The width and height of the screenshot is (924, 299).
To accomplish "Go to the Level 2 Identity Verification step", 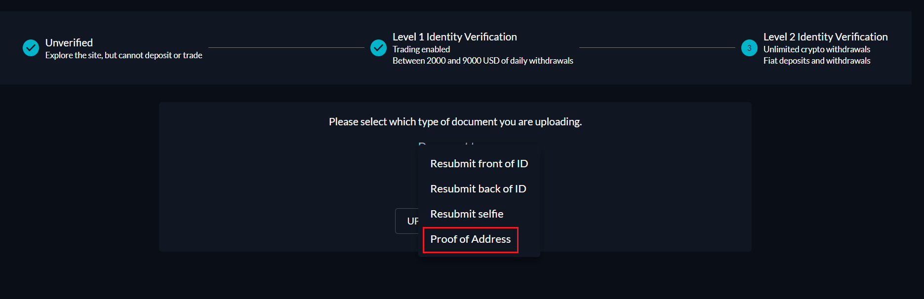I will (x=825, y=37).
